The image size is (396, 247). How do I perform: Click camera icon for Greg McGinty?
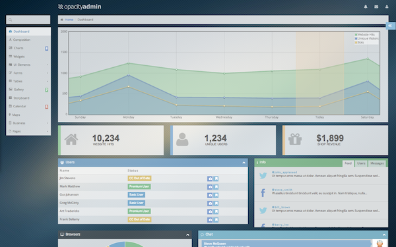coord(210,204)
